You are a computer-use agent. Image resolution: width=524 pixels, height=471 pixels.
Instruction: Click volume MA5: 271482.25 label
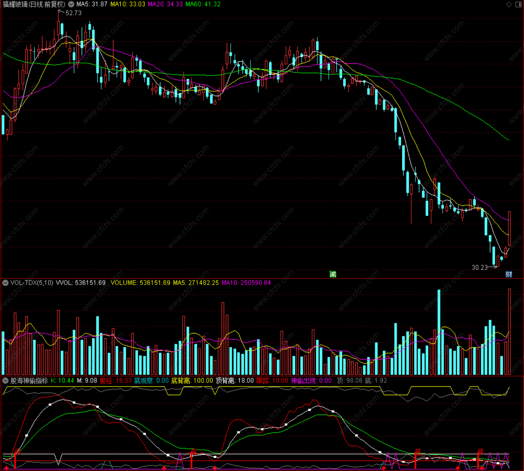(x=196, y=283)
